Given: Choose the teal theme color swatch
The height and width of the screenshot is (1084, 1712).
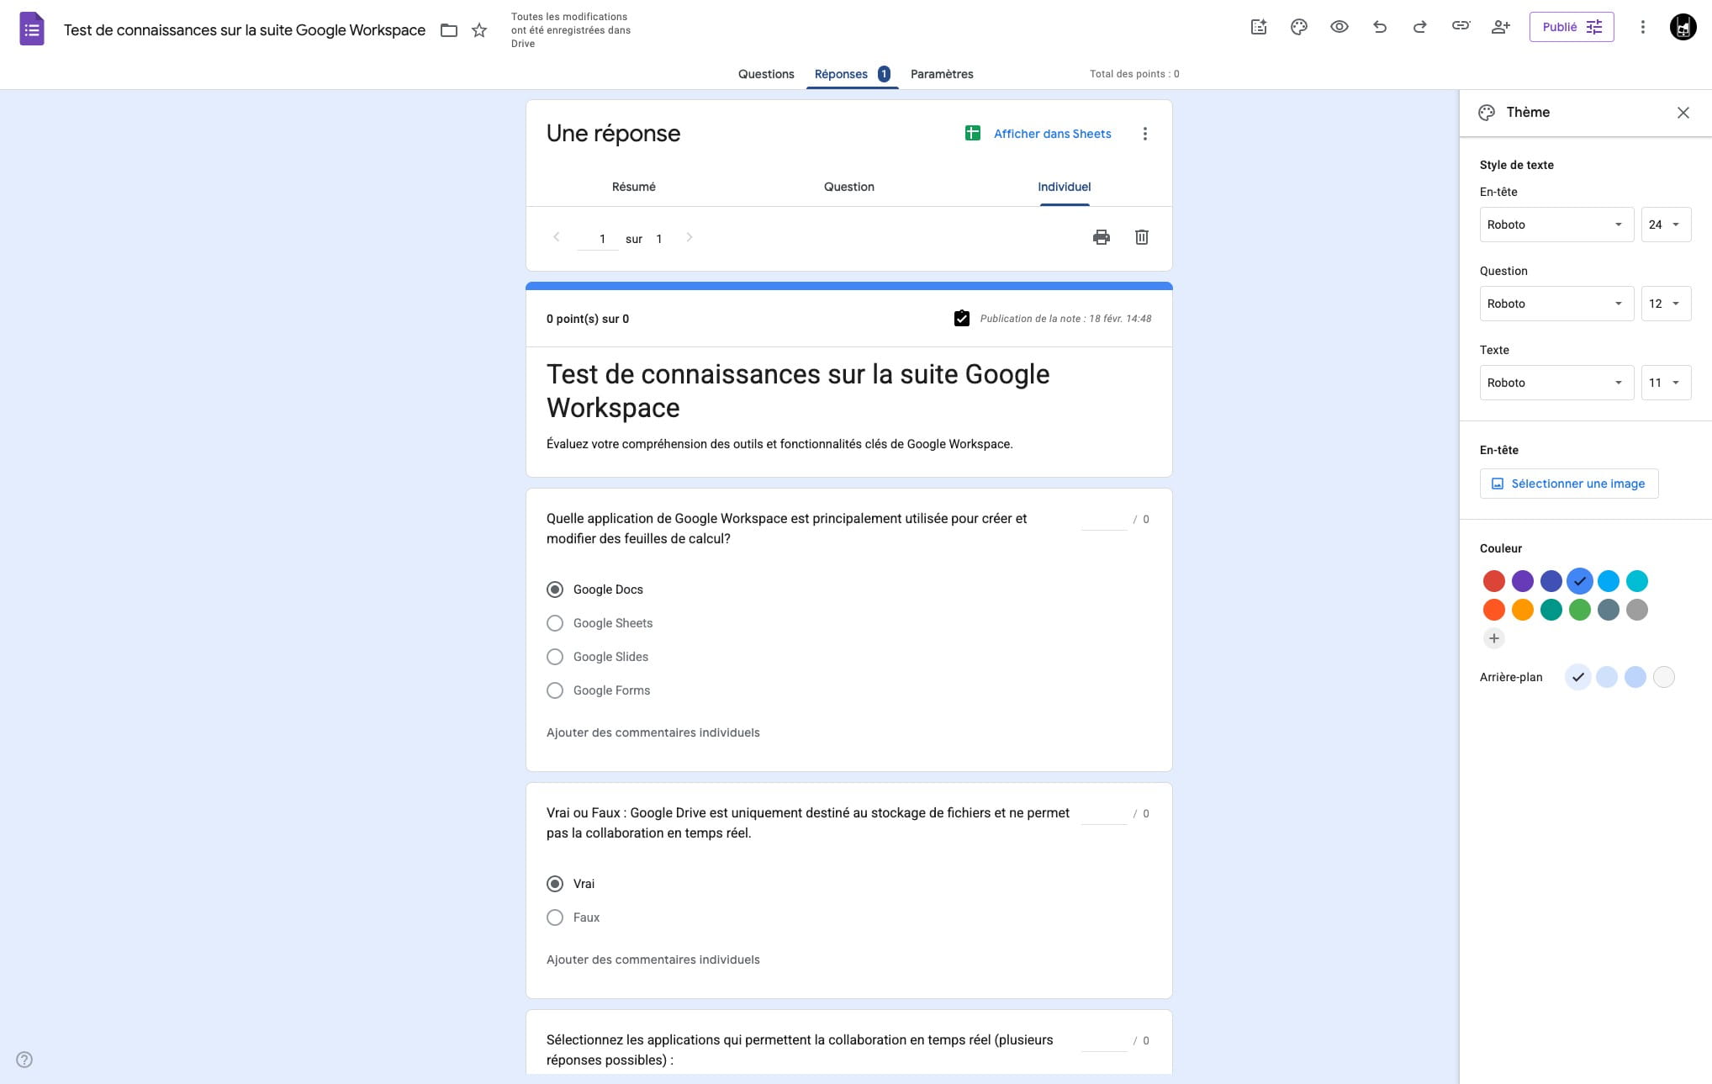Looking at the screenshot, I should tap(1551, 610).
